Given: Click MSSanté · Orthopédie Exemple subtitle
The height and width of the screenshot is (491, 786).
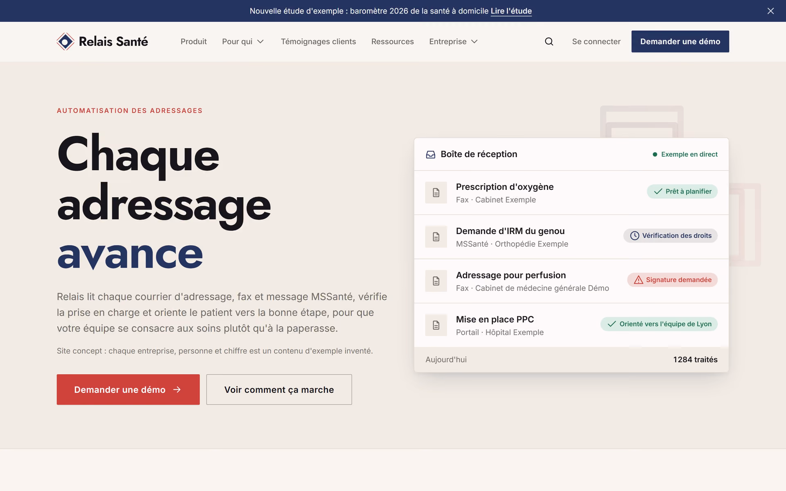Looking at the screenshot, I should point(512,244).
